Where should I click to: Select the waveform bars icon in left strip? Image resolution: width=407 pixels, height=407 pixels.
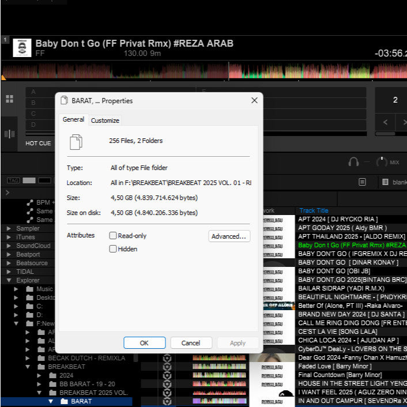(x=9, y=134)
